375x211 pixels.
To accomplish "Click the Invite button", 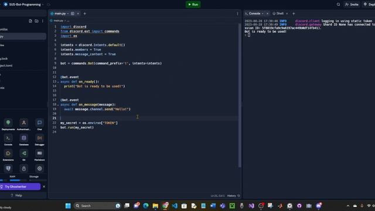I will (x=352, y=4).
